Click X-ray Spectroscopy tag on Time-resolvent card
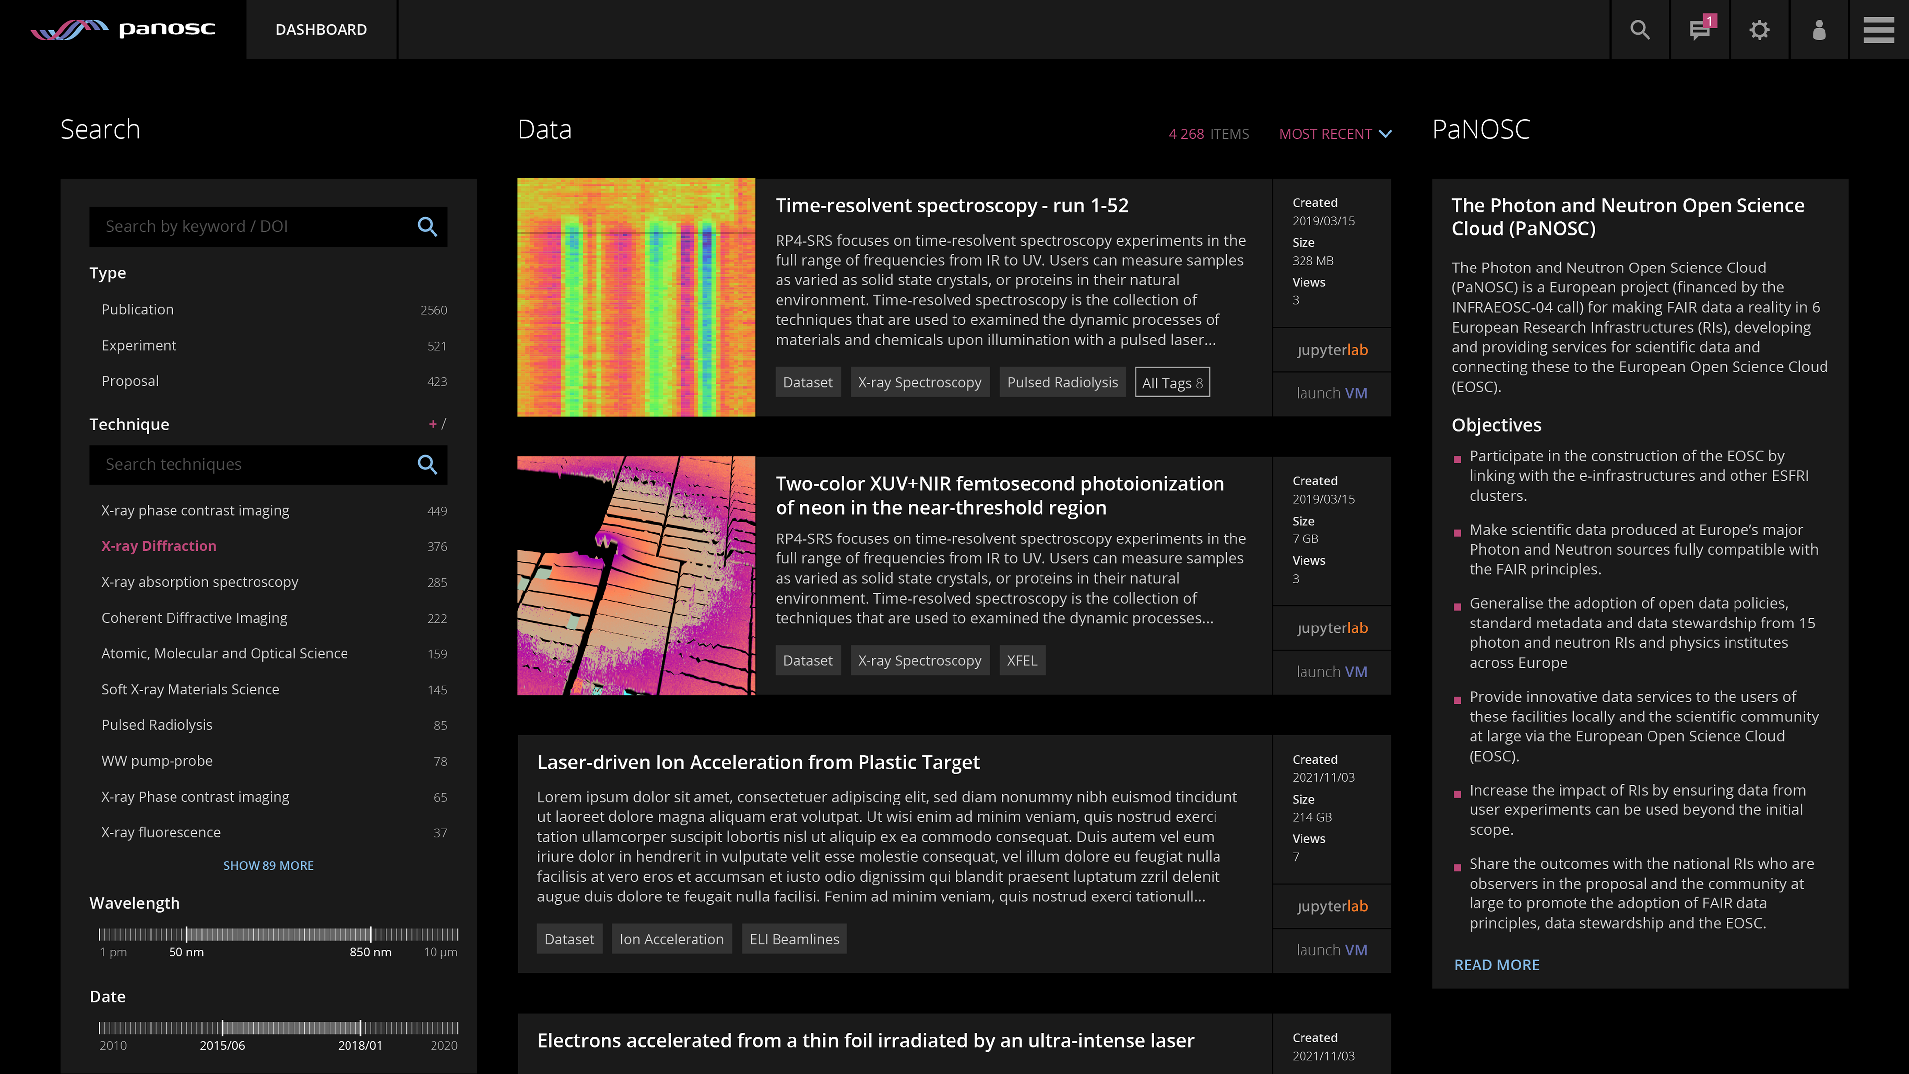The image size is (1909, 1074). pyautogui.click(x=920, y=382)
